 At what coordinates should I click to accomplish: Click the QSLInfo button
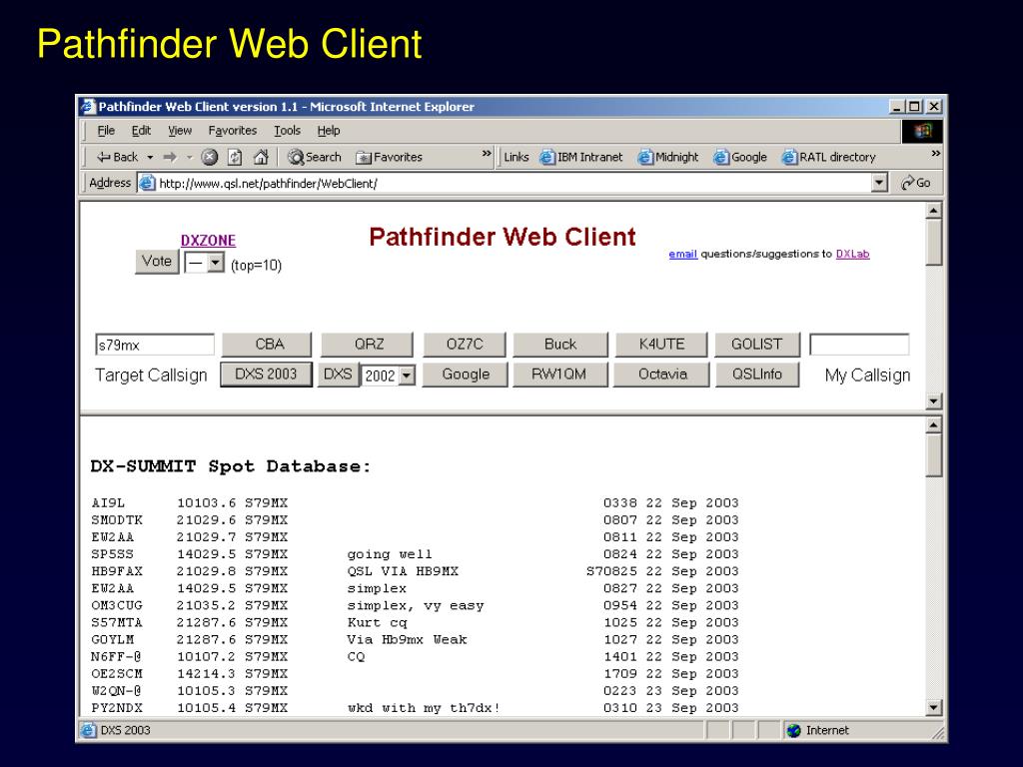757,375
